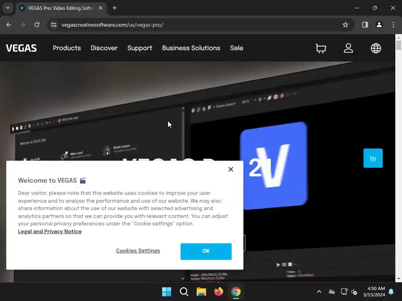This screenshot has height=301, width=402.
Task: Open the Support menu
Action: pyautogui.click(x=140, y=48)
